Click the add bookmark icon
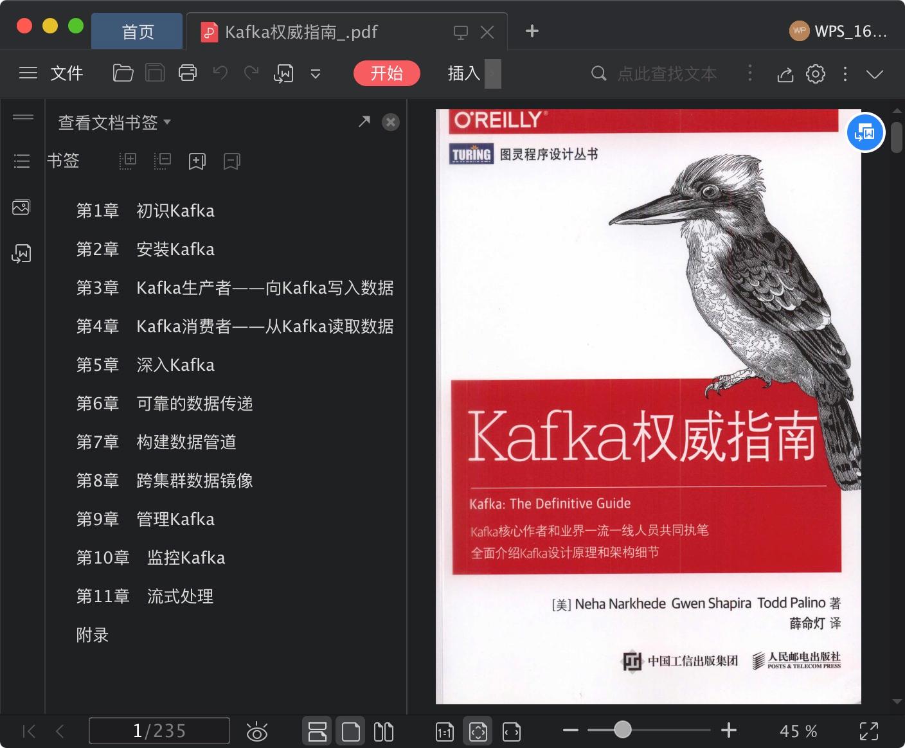The width and height of the screenshot is (905, 748). point(197,161)
